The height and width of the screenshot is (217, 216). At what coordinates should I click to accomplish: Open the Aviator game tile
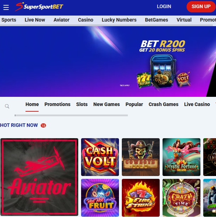point(39,177)
